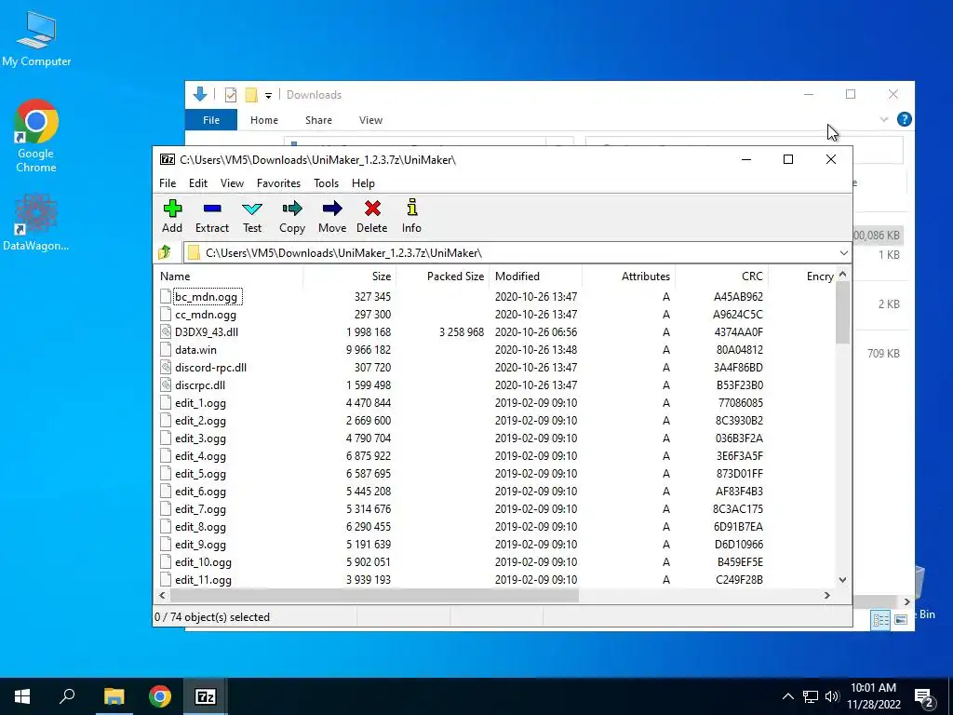This screenshot has width=953, height=715.
Task: Click the Add toolbar icon in 7-Zip
Action: 172,216
